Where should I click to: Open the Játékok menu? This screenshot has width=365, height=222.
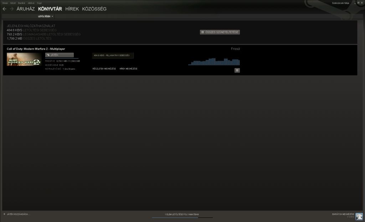pyautogui.click(x=31, y=3)
